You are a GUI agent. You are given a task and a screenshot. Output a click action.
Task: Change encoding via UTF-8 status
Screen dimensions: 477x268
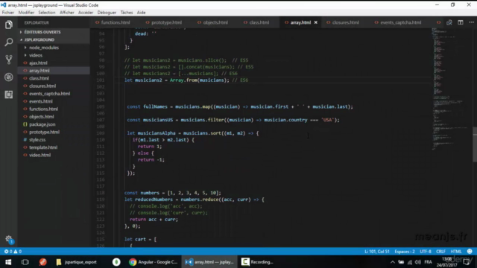pos(426,252)
